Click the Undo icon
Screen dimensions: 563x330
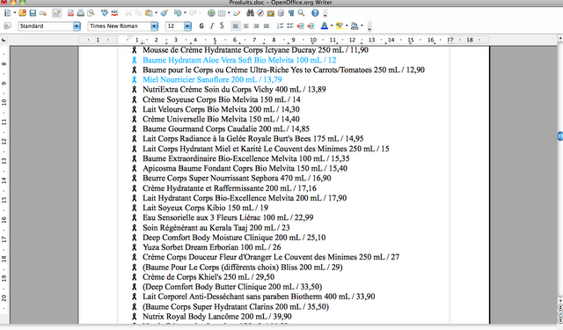(178, 13)
